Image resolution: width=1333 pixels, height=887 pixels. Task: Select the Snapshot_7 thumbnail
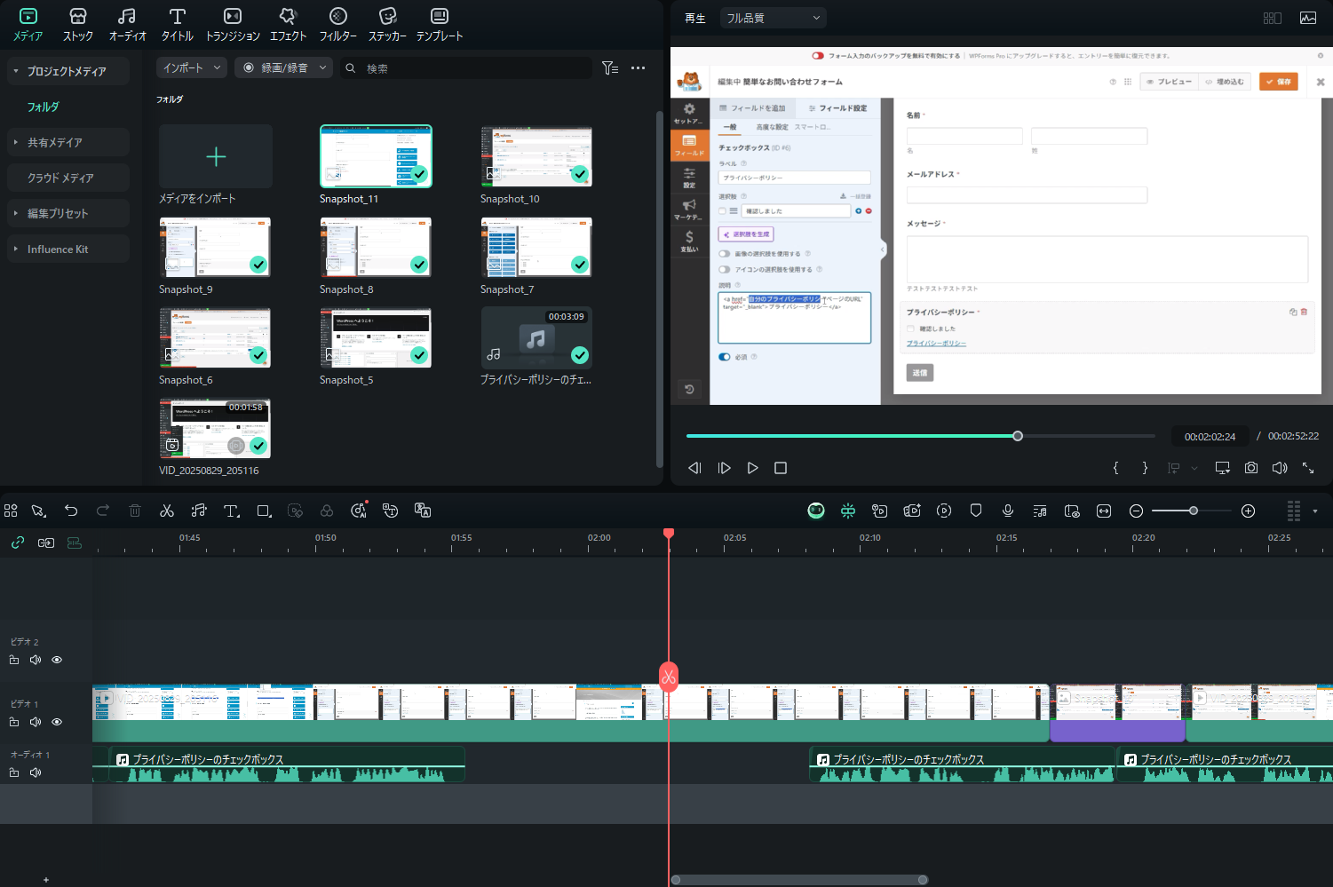tap(536, 248)
